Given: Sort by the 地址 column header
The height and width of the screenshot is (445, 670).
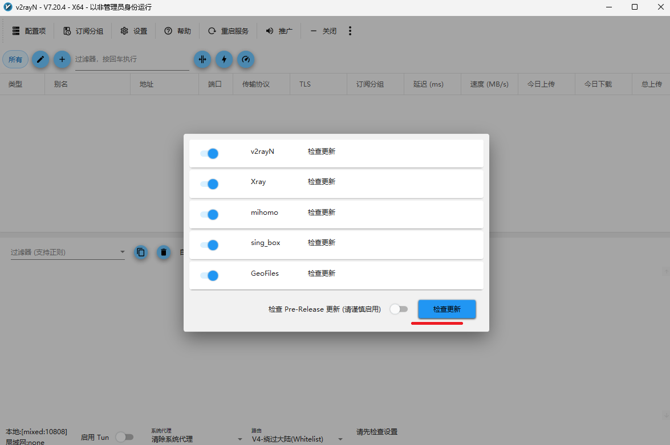Looking at the screenshot, I should 165,84.
